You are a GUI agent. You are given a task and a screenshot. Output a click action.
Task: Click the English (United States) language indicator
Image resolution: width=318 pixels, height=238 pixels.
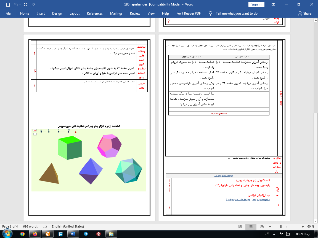point(68,226)
